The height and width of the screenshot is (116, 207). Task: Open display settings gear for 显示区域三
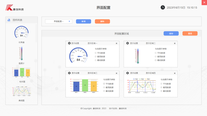click(69, 73)
